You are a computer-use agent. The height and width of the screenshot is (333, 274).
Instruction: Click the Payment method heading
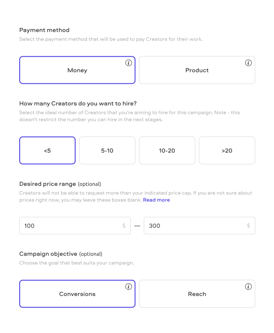pyautogui.click(x=44, y=30)
